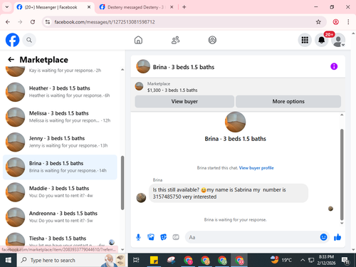Open the Windows Start menu
This screenshot has height=267, width=356.
pos(9,260)
